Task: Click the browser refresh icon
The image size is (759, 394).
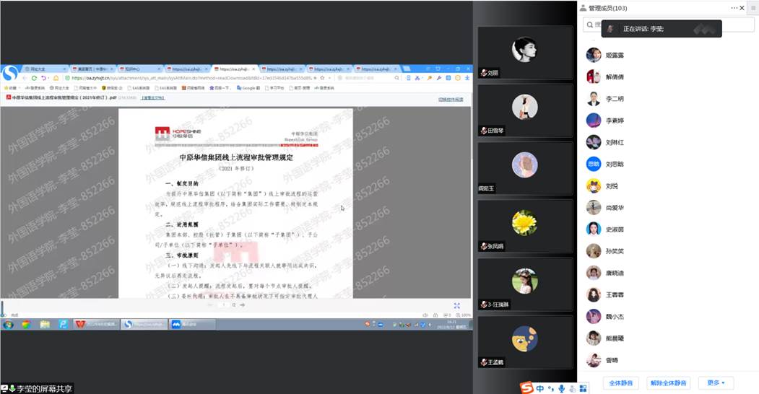Action: pyautogui.click(x=34, y=78)
